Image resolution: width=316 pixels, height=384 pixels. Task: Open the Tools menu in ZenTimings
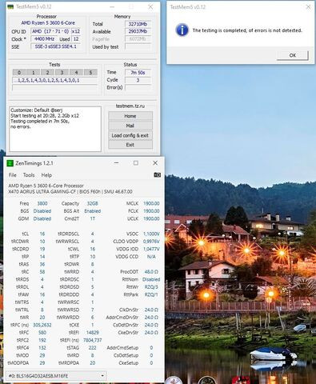tap(29, 175)
